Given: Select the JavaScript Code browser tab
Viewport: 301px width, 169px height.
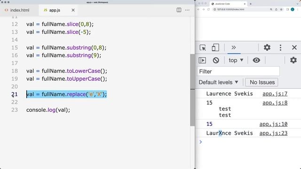Looking at the screenshot, I should point(229,4).
